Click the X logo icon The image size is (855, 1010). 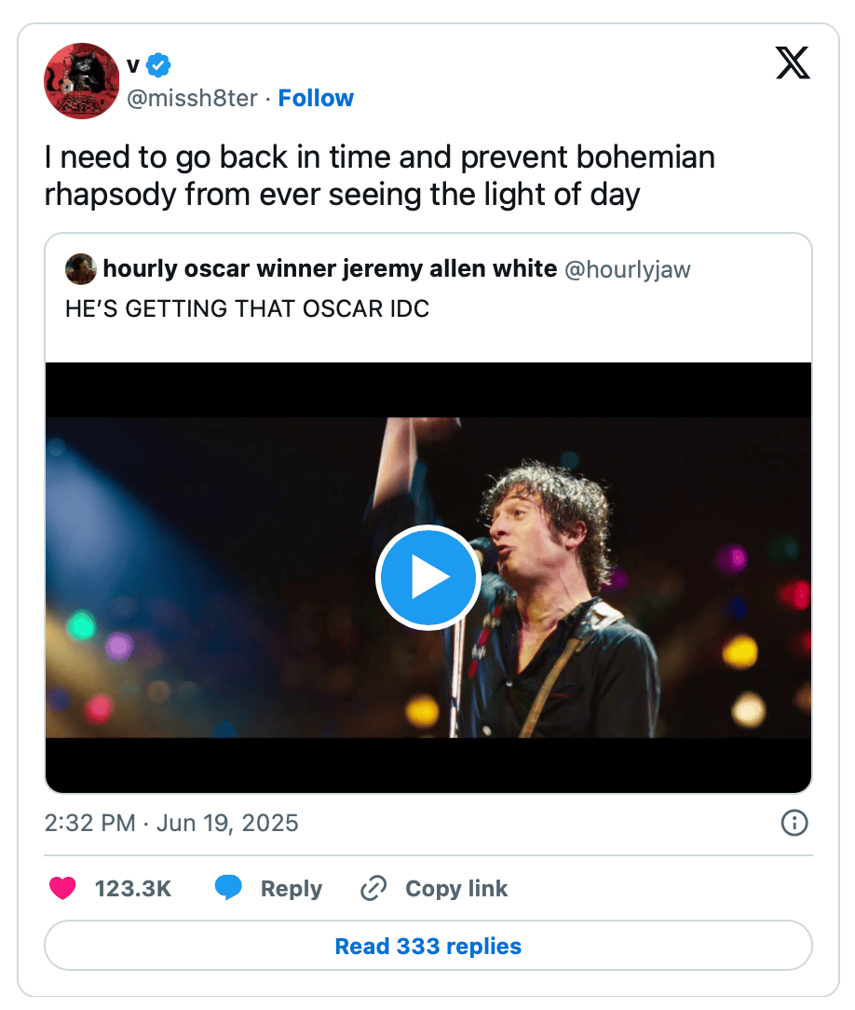click(x=793, y=64)
